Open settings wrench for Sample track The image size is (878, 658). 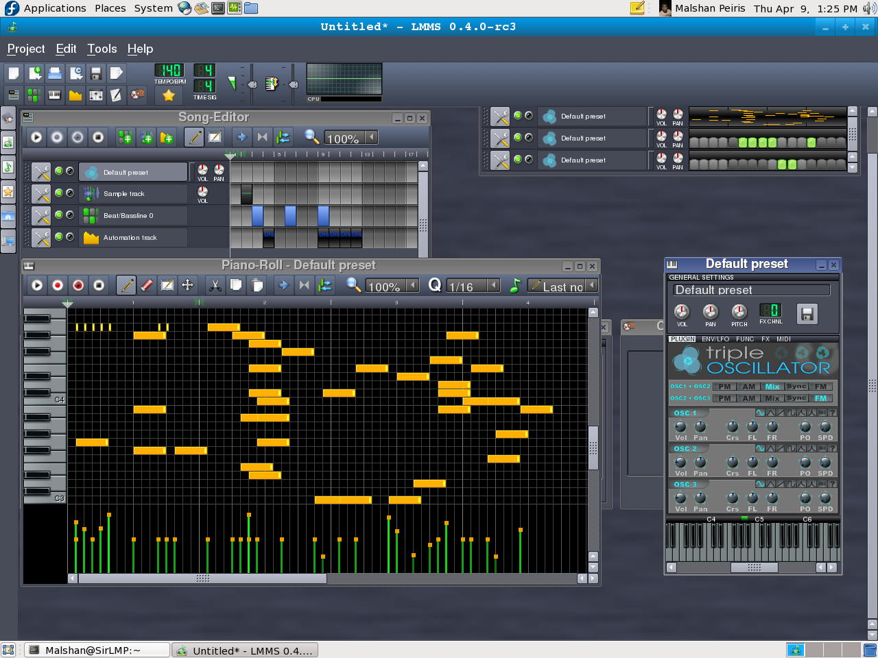click(x=41, y=194)
